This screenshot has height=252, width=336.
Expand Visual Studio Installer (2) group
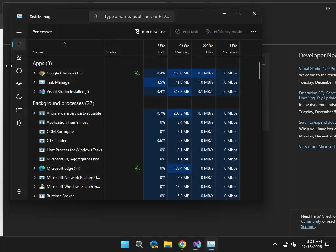coord(34,92)
